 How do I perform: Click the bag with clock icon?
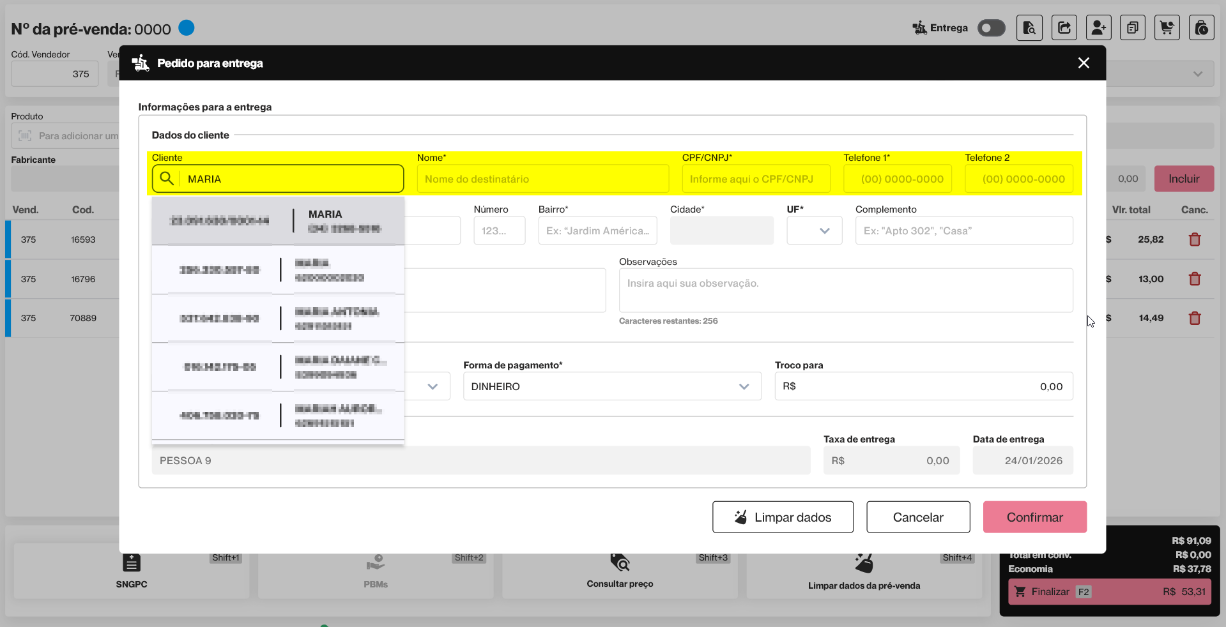point(1202,28)
